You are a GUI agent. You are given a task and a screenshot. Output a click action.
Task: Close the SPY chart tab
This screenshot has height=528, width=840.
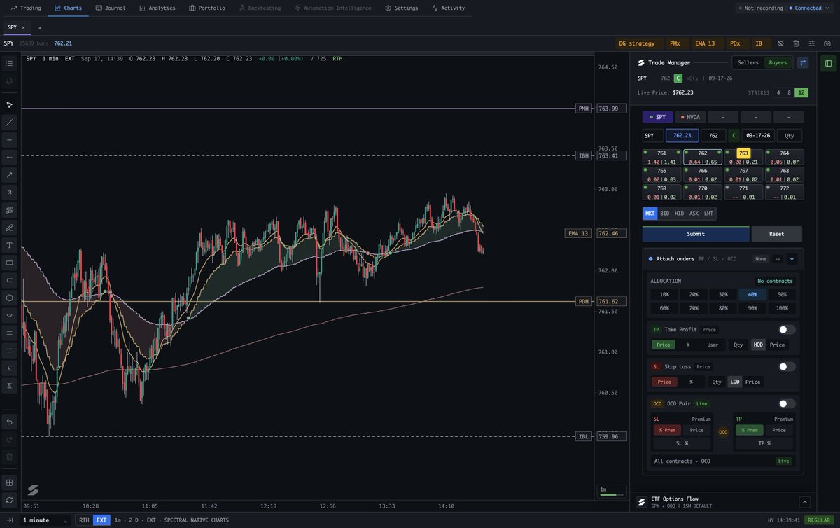(23, 27)
